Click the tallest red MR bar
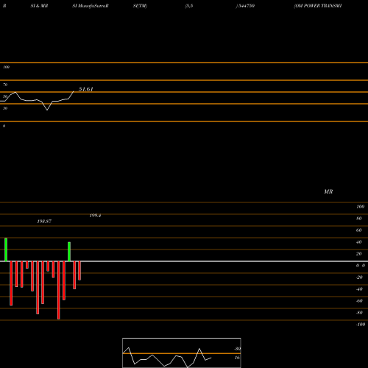Image resolution: width=368 pixels, height=368 pixels. point(58,290)
